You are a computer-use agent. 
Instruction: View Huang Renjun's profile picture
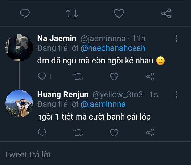19,104
